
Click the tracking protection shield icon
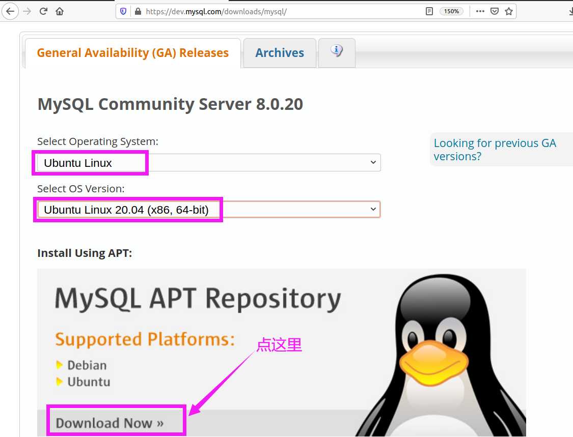click(123, 11)
